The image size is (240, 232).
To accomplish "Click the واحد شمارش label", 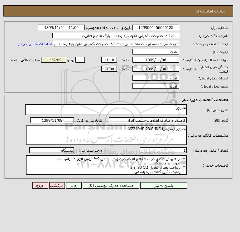I will click(x=90, y=151).
